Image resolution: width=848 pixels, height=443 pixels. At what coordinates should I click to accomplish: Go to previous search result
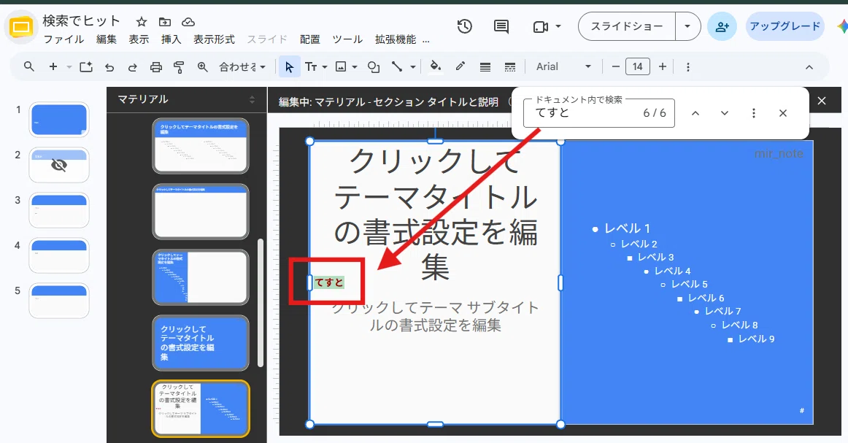pos(695,113)
